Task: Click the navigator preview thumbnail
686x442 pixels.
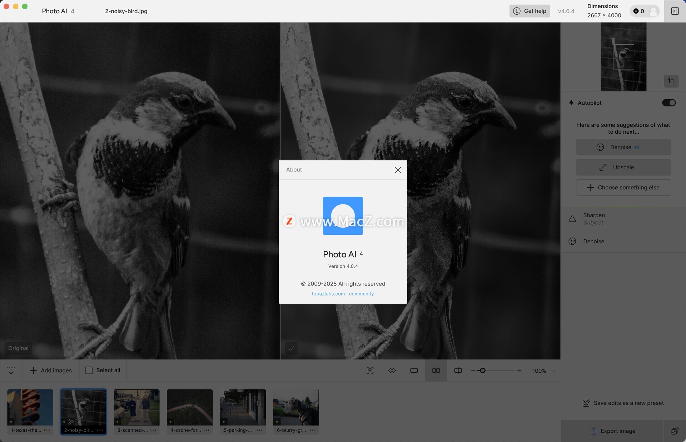Action: [x=623, y=57]
